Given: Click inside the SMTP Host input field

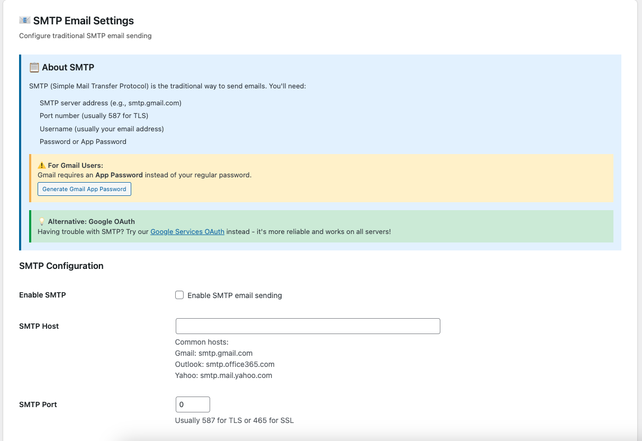Looking at the screenshot, I should click(307, 326).
